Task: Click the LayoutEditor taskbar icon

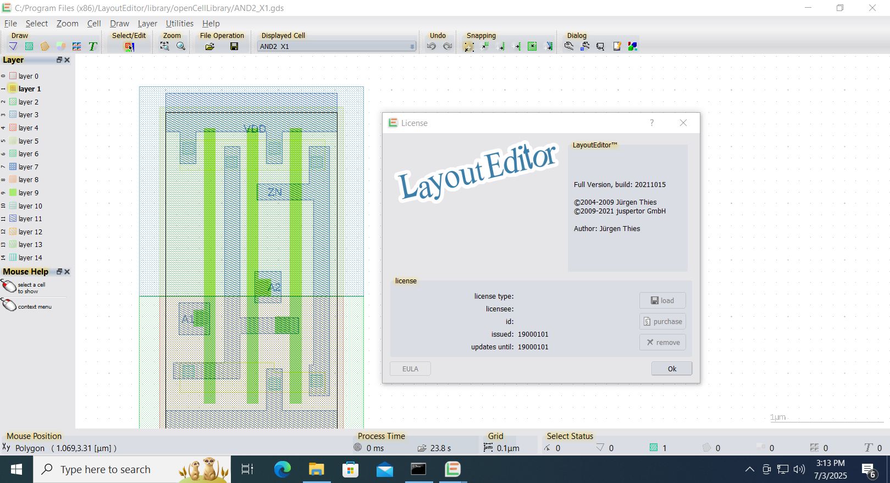Action: 452,469
